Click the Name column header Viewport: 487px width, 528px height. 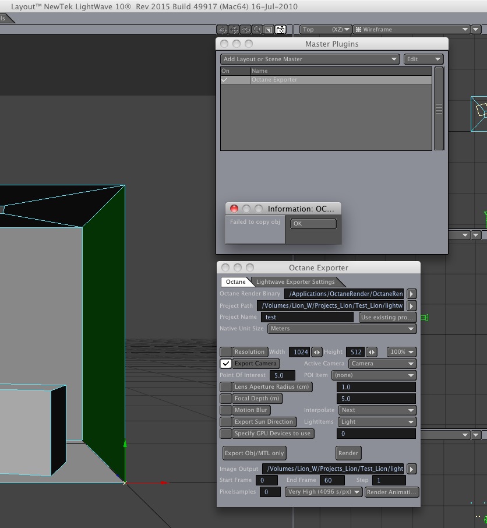[341, 71]
